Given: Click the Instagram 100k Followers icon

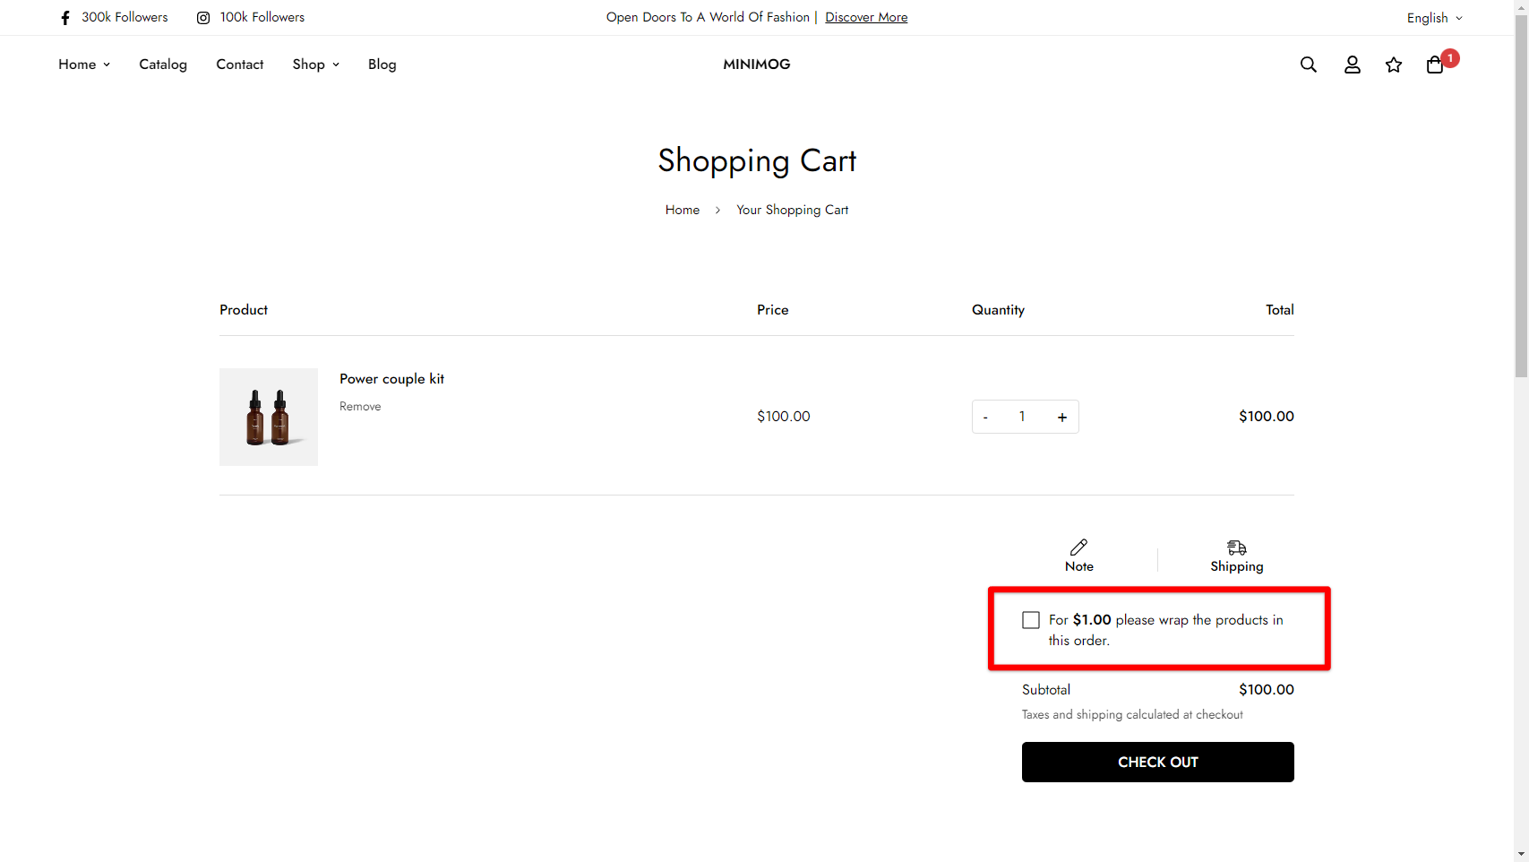Looking at the screenshot, I should (x=203, y=18).
